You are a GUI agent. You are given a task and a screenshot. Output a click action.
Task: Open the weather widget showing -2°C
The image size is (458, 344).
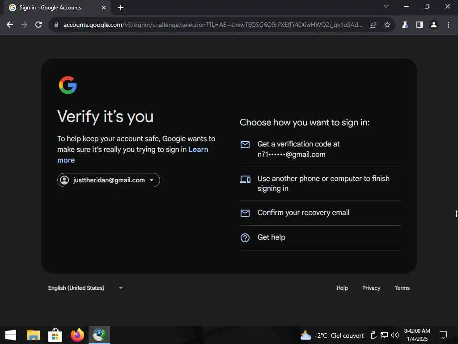point(332,335)
